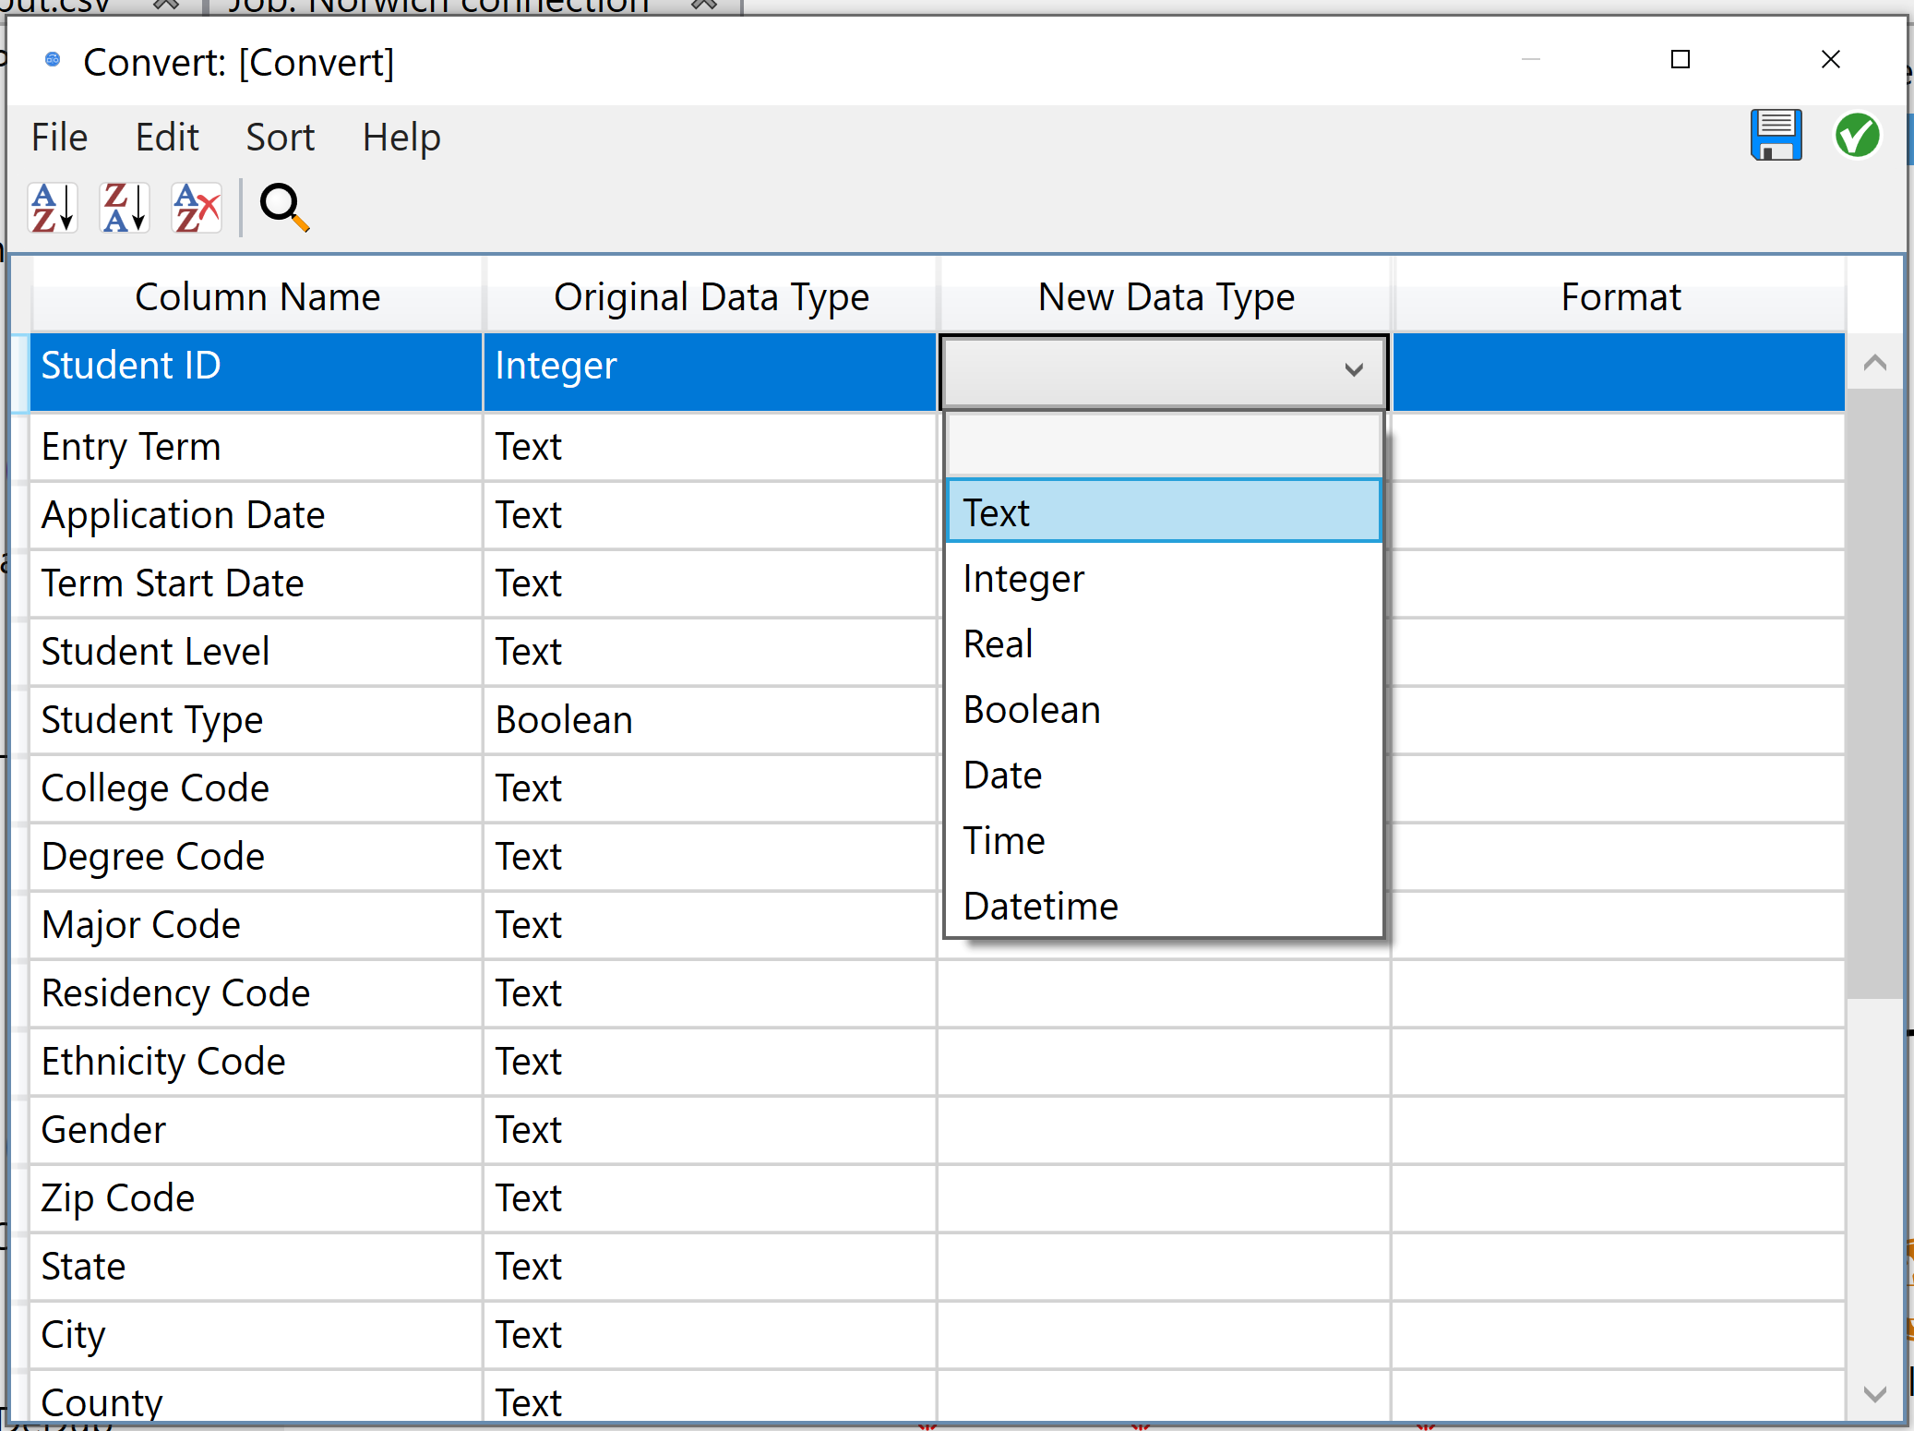Select Time in the data type list

1164,841
